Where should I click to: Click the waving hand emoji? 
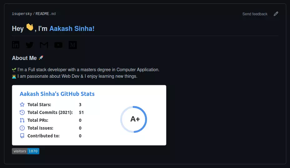point(30,27)
